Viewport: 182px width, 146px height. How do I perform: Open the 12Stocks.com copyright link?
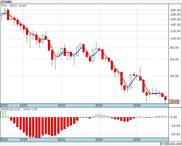pyautogui.click(x=171, y=144)
